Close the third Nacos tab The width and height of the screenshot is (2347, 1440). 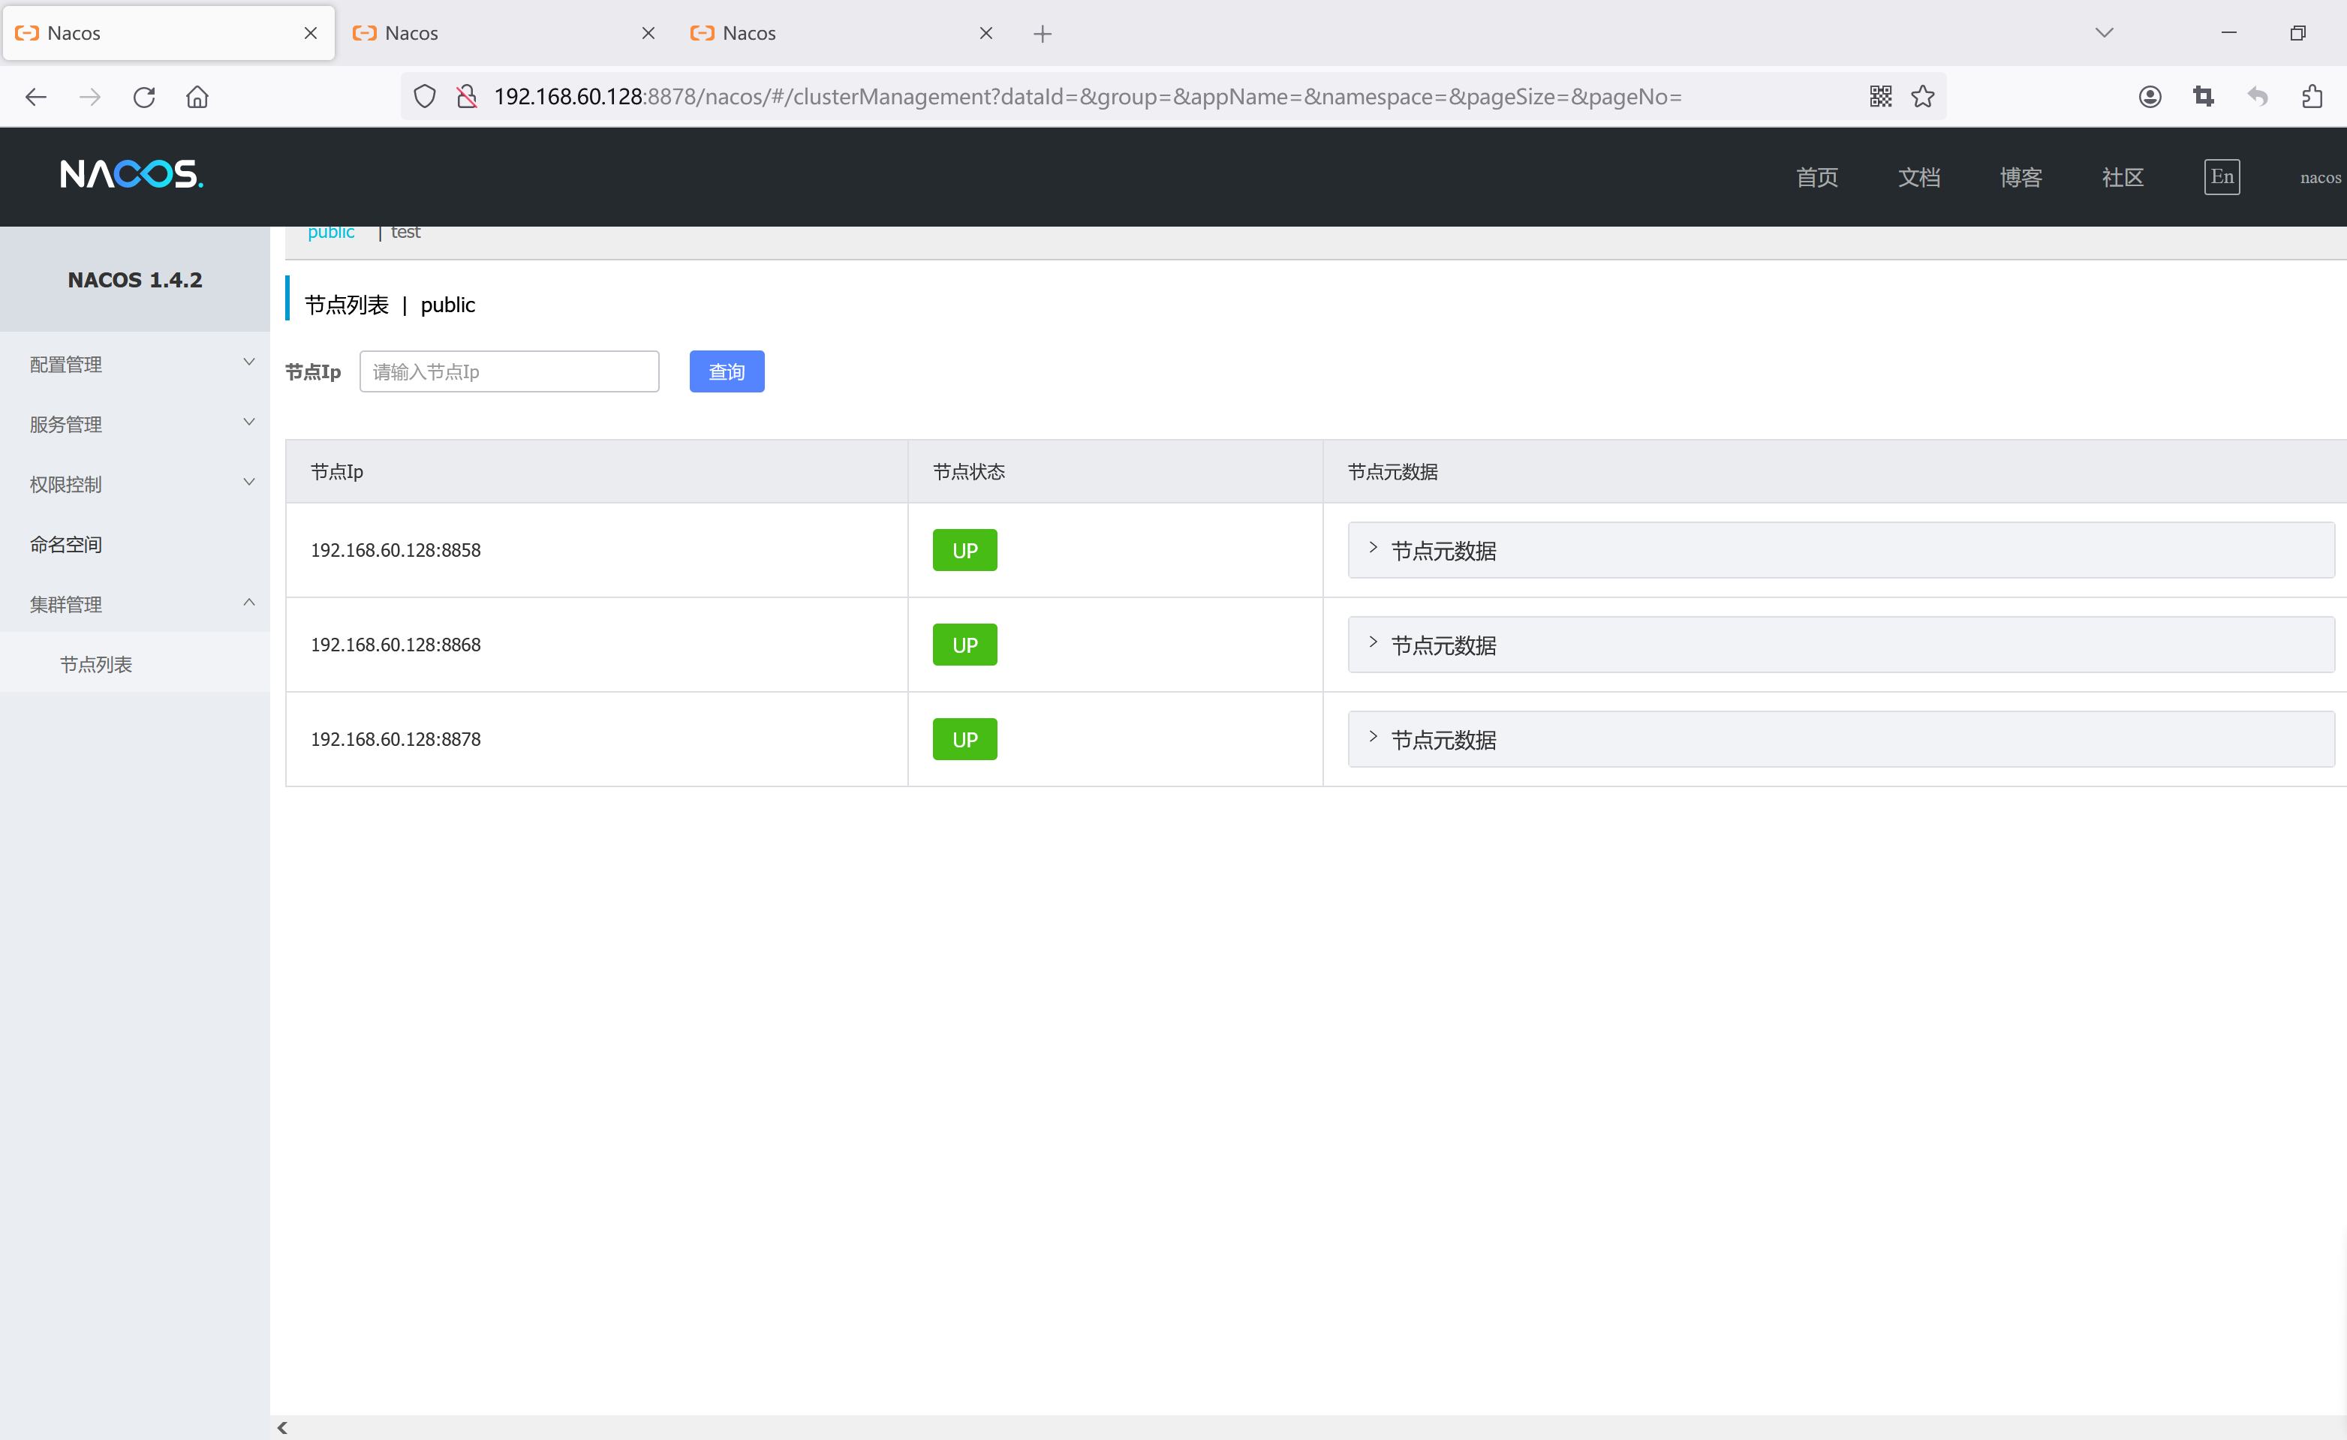[x=987, y=33]
